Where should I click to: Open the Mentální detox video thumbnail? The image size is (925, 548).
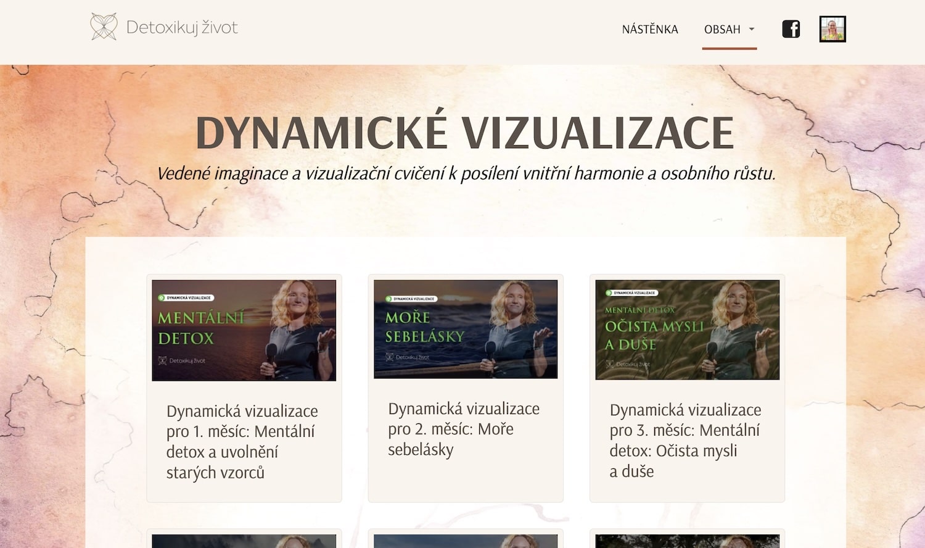[244, 330]
